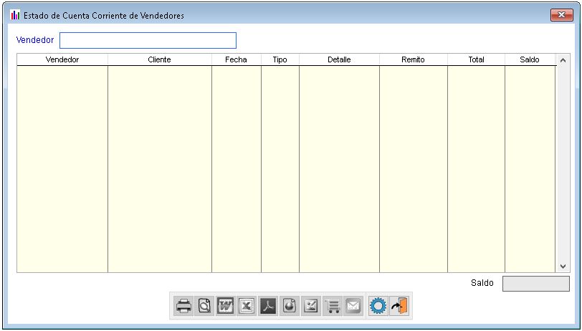The image size is (582, 331).
Task: Send report by email envelope icon
Action: click(353, 306)
